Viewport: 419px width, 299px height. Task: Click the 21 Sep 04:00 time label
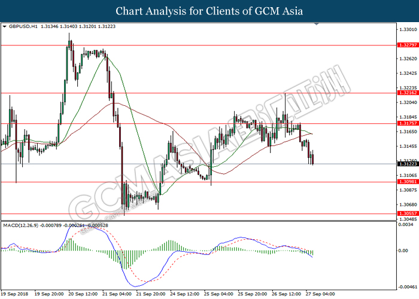tap(117, 294)
